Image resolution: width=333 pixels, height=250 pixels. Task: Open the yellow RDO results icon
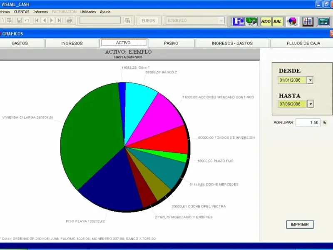tap(266, 22)
